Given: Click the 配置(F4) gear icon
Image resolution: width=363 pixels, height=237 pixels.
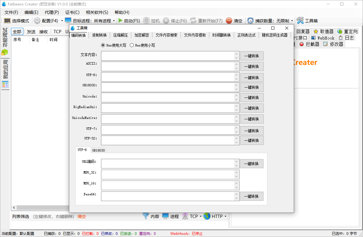Looking at the screenshot, I should [x=37, y=21].
